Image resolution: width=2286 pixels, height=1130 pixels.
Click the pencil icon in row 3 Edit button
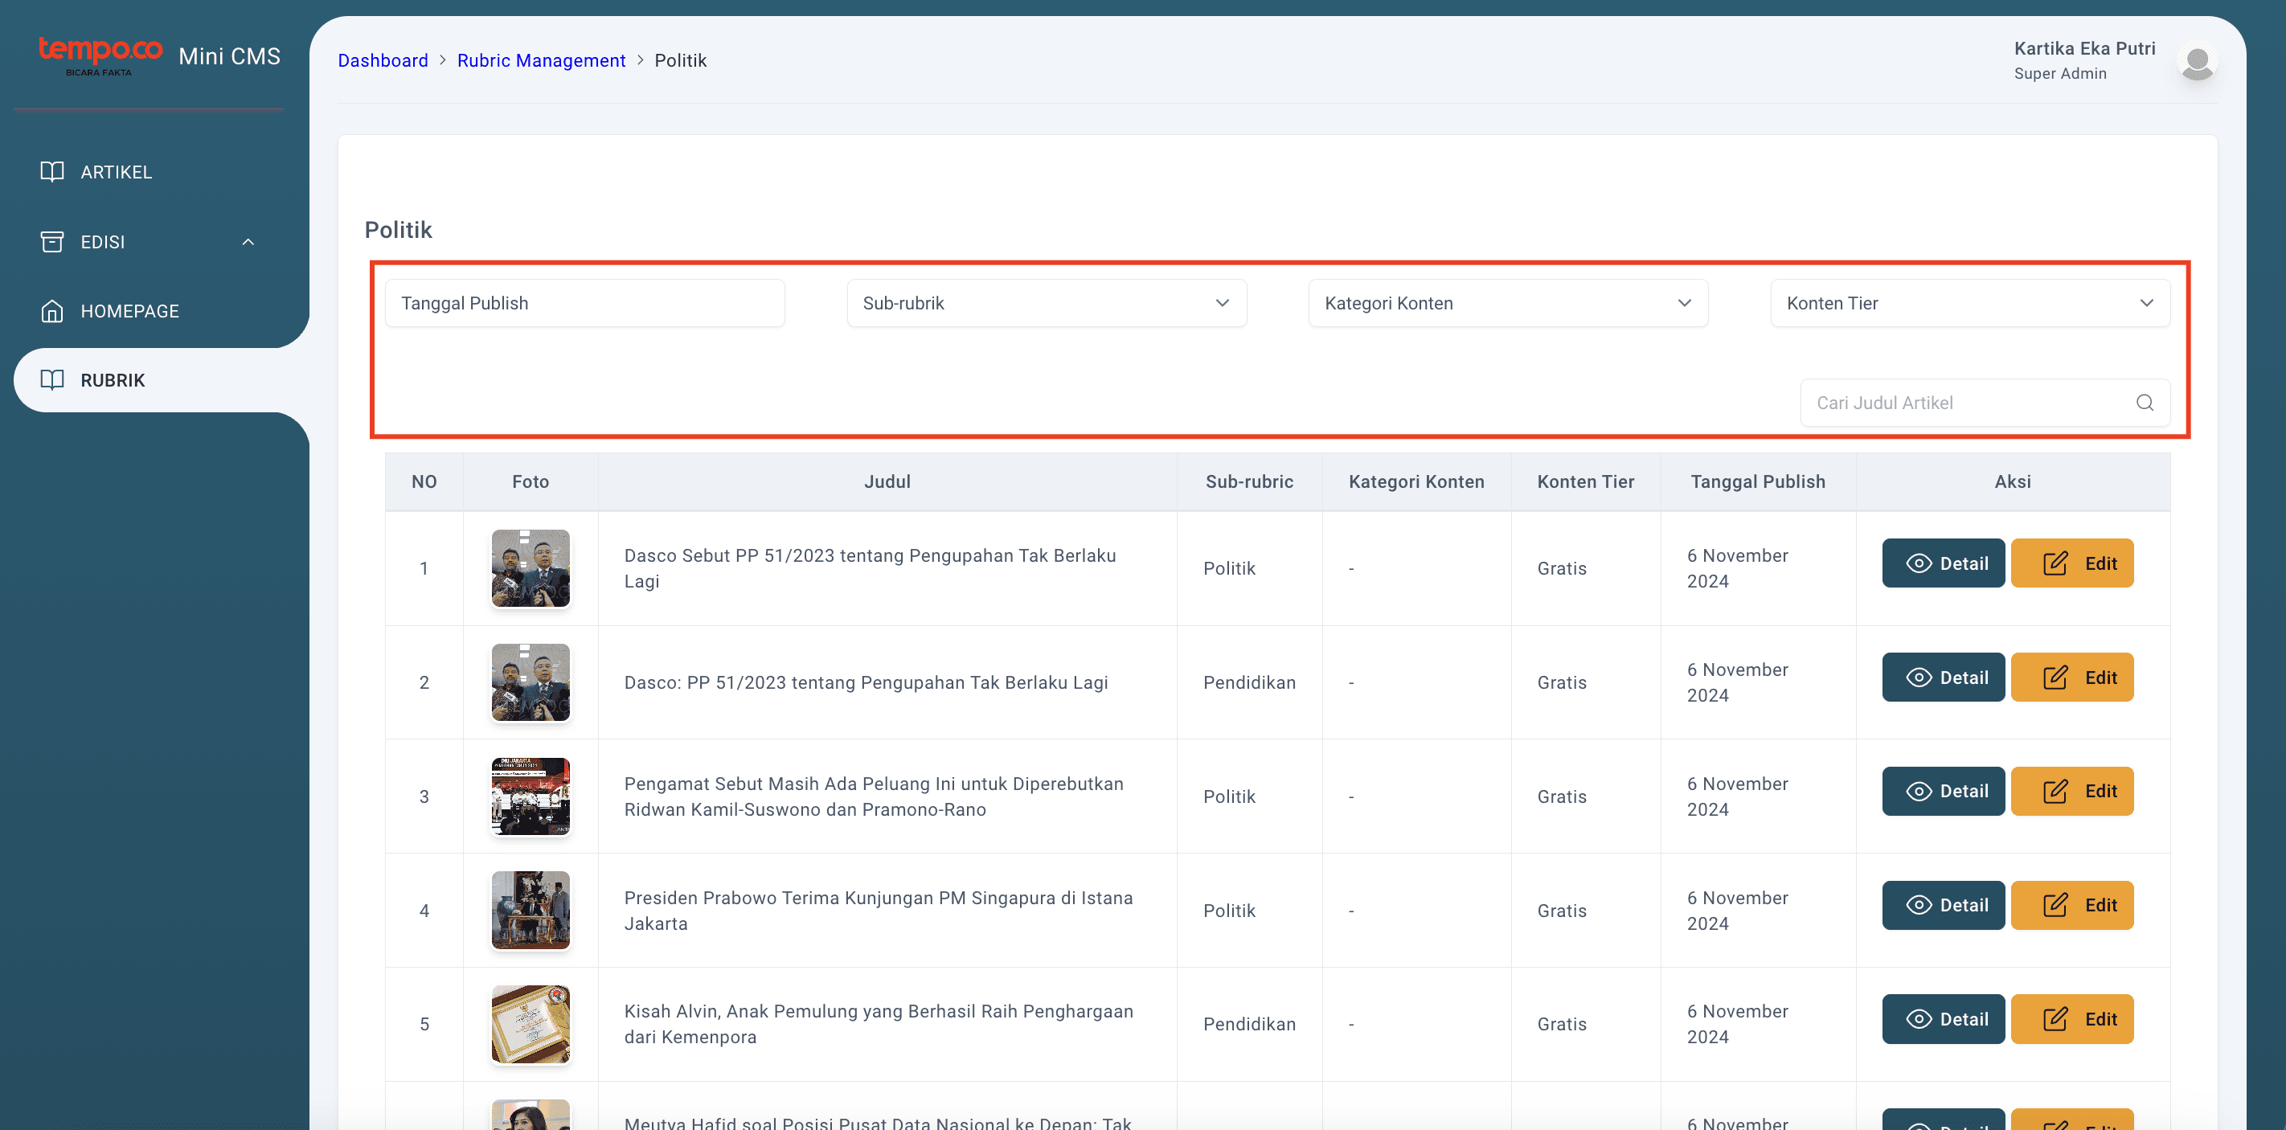click(2055, 791)
